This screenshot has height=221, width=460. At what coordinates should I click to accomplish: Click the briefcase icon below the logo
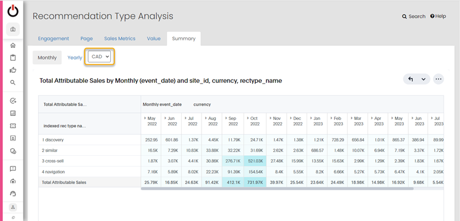[x=13, y=30]
